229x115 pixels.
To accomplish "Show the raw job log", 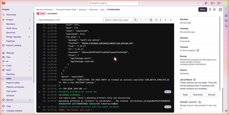I will point(151,20).
